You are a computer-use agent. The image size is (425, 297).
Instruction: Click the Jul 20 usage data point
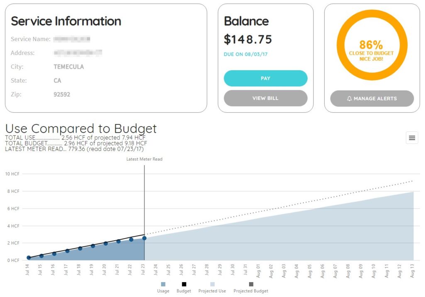[x=105, y=243]
